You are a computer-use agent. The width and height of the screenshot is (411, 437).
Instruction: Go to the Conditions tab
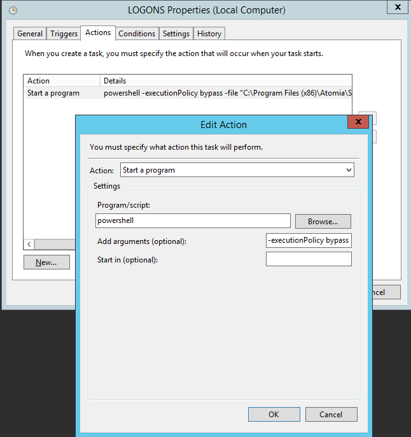pyautogui.click(x=137, y=34)
